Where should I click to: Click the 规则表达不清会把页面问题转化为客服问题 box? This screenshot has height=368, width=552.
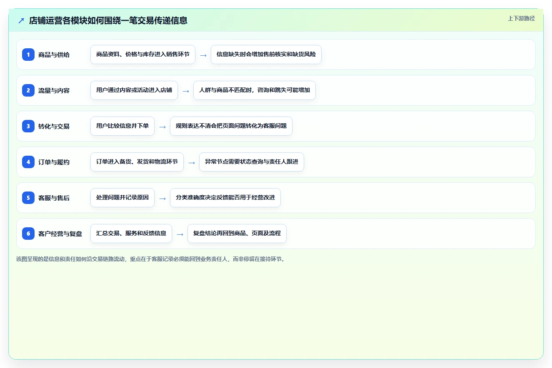click(x=231, y=126)
